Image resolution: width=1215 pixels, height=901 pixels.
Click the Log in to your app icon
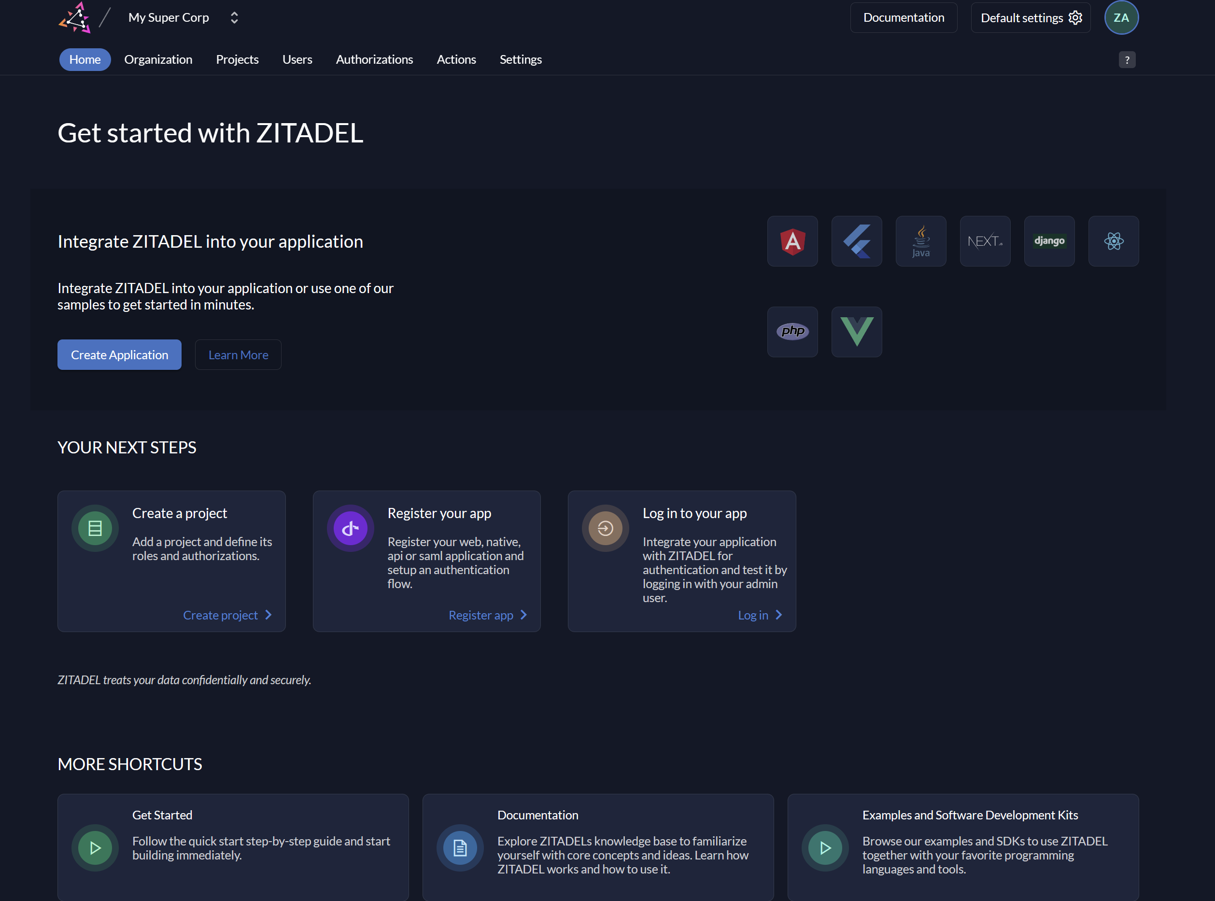point(605,528)
